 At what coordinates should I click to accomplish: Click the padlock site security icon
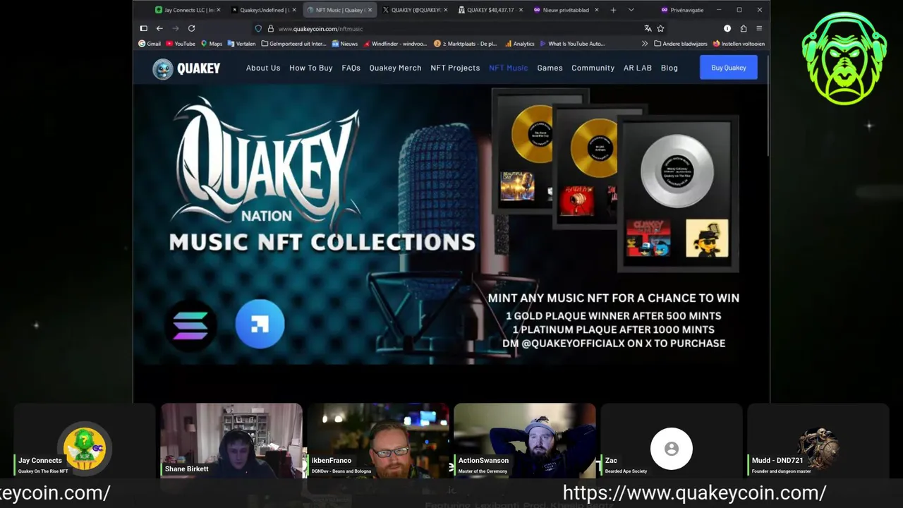pyautogui.click(x=269, y=28)
